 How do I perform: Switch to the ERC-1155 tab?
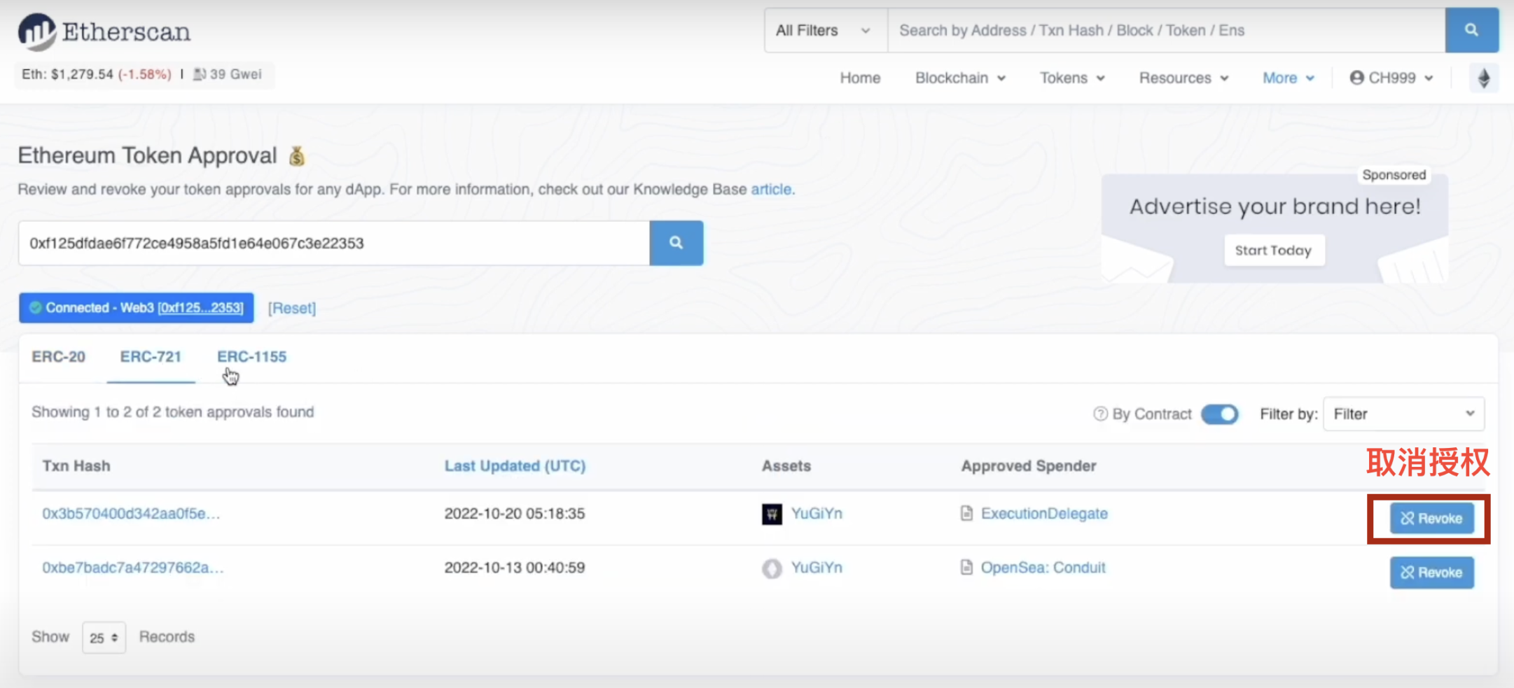coord(251,356)
